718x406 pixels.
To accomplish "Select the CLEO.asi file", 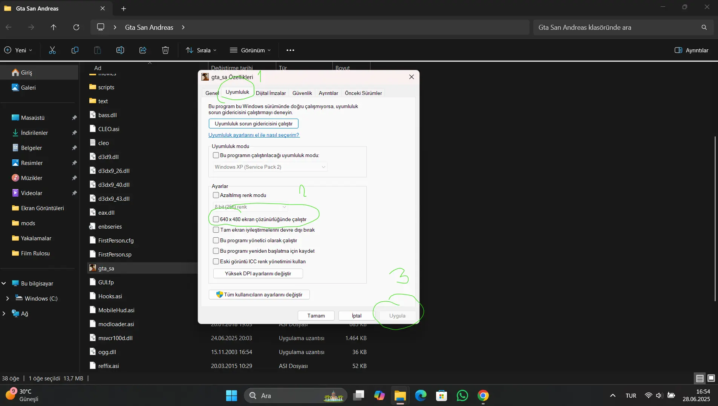I will (x=109, y=129).
